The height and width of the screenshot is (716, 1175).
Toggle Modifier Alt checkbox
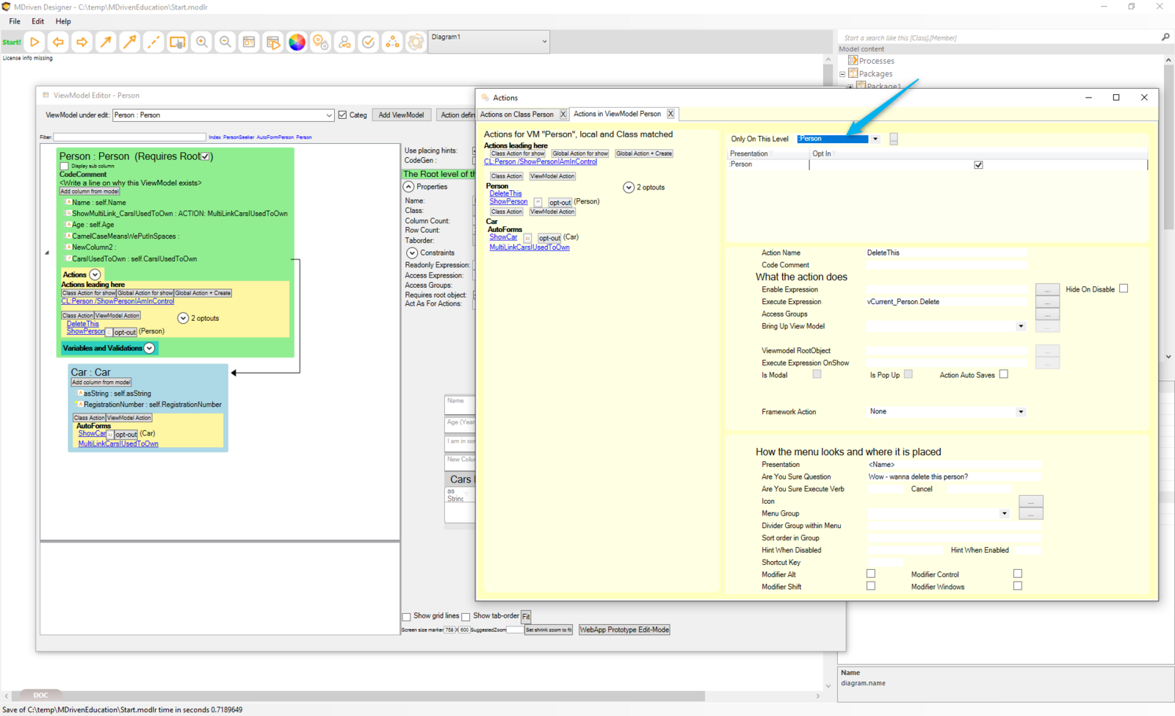coord(871,574)
